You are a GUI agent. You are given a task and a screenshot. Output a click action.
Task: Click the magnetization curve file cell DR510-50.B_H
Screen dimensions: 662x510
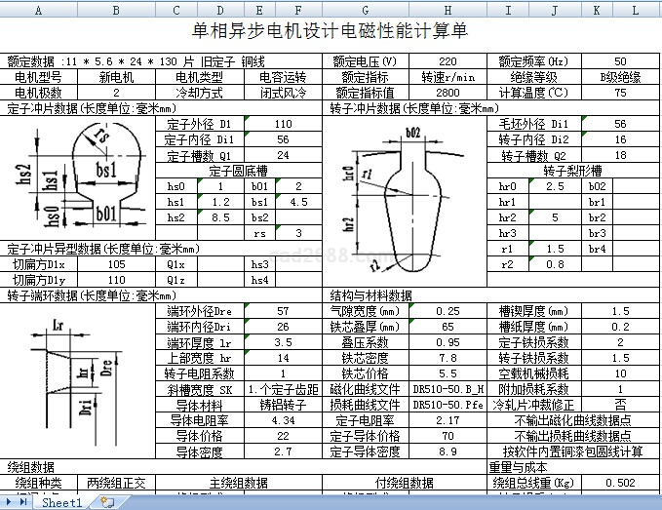(448, 389)
